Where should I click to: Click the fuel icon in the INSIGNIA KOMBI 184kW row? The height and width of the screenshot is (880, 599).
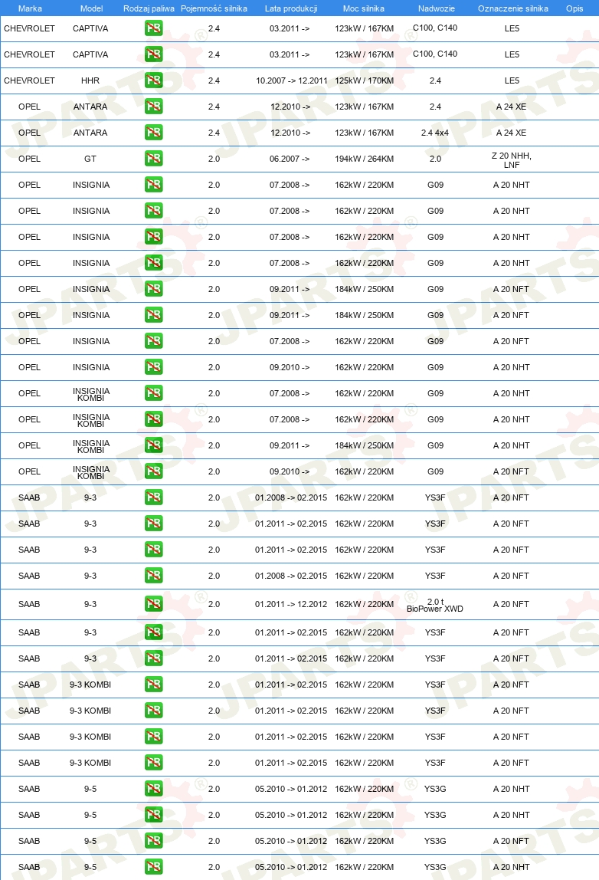click(154, 445)
